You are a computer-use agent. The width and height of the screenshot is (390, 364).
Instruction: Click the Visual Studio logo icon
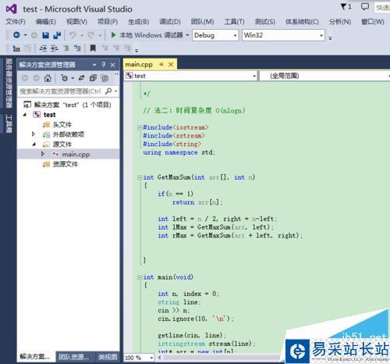coord(11,9)
